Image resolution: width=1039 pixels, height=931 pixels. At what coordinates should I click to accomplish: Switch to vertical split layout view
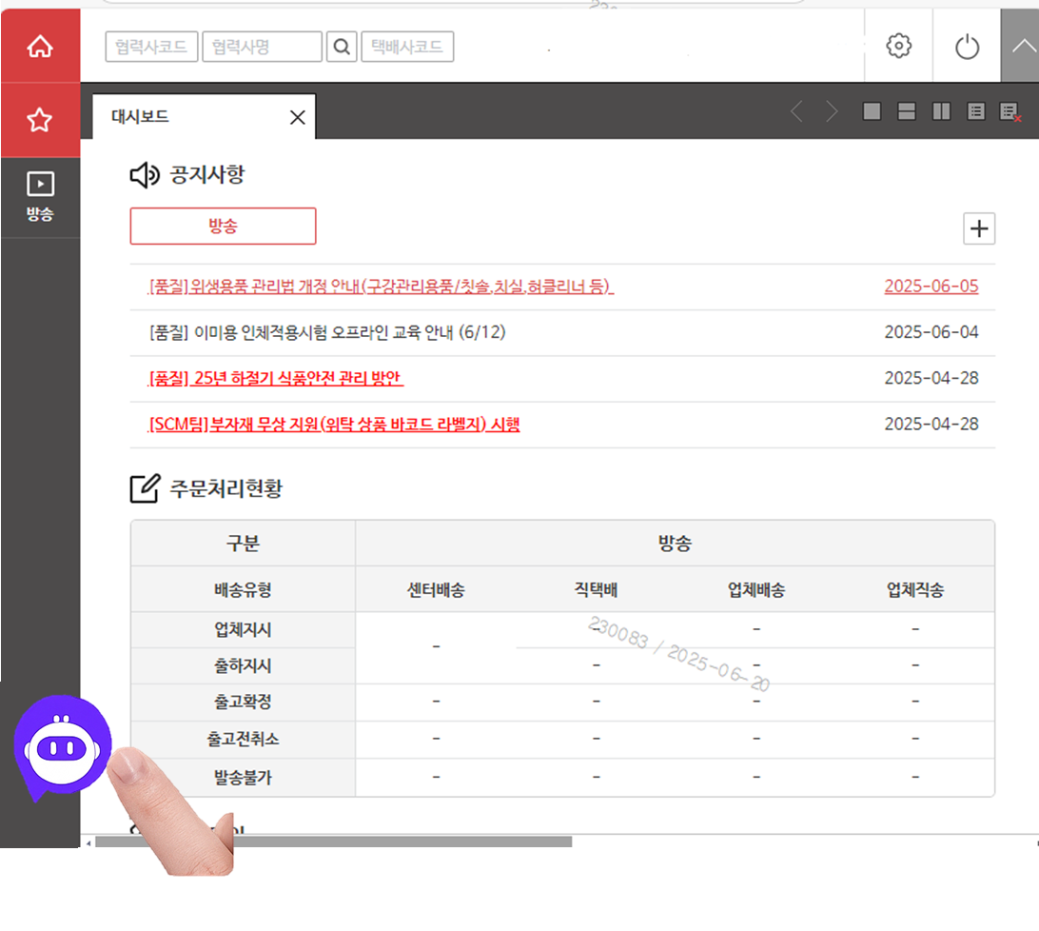pos(941,111)
